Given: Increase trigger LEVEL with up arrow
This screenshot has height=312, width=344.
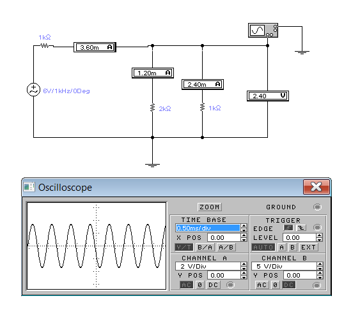Looking at the screenshot, I should pos(319,235).
